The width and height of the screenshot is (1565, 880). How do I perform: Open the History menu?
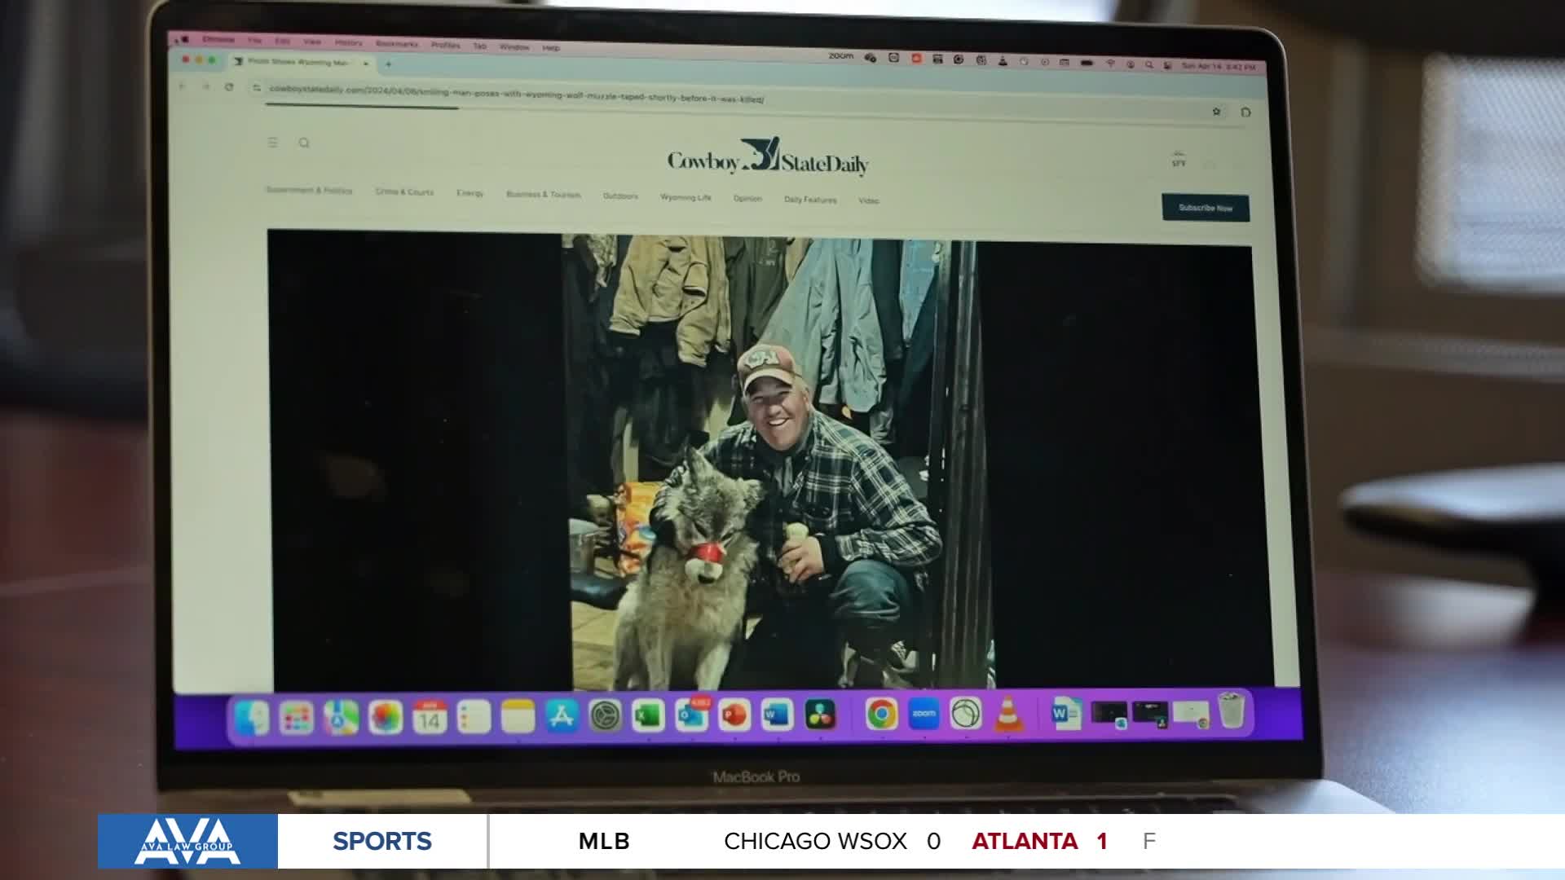[348, 42]
